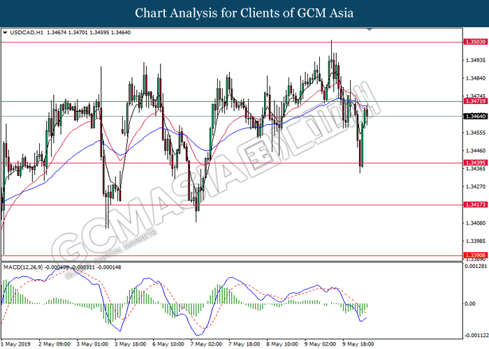Click the 1.34395 red price tag
The width and height of the screenshot is (489, 349).
(x=475, y=163)
